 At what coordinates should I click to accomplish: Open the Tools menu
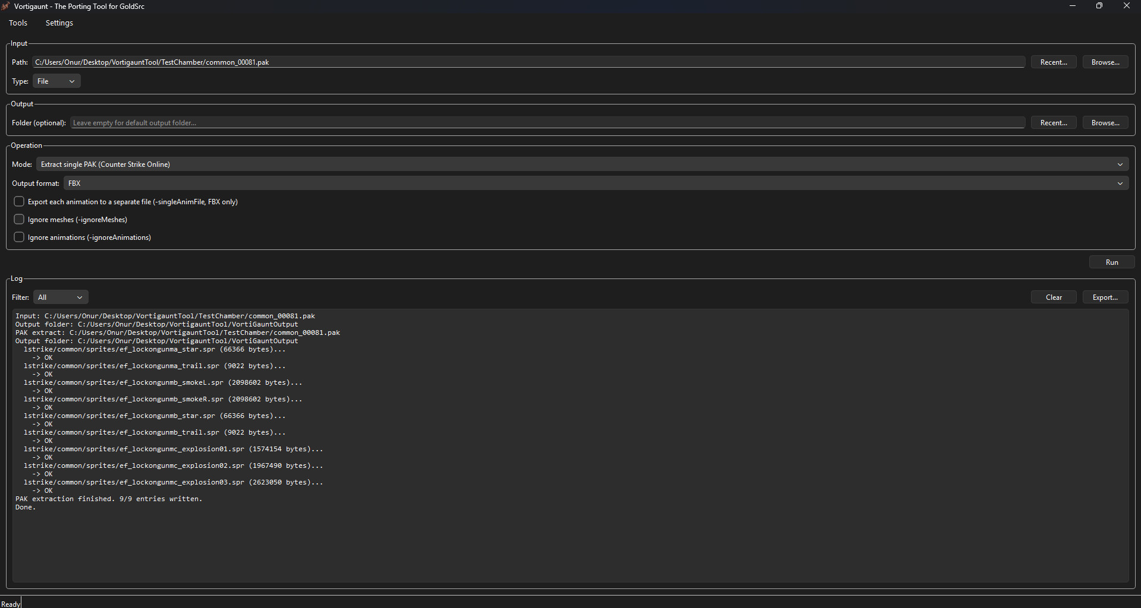tap(18, 23)
